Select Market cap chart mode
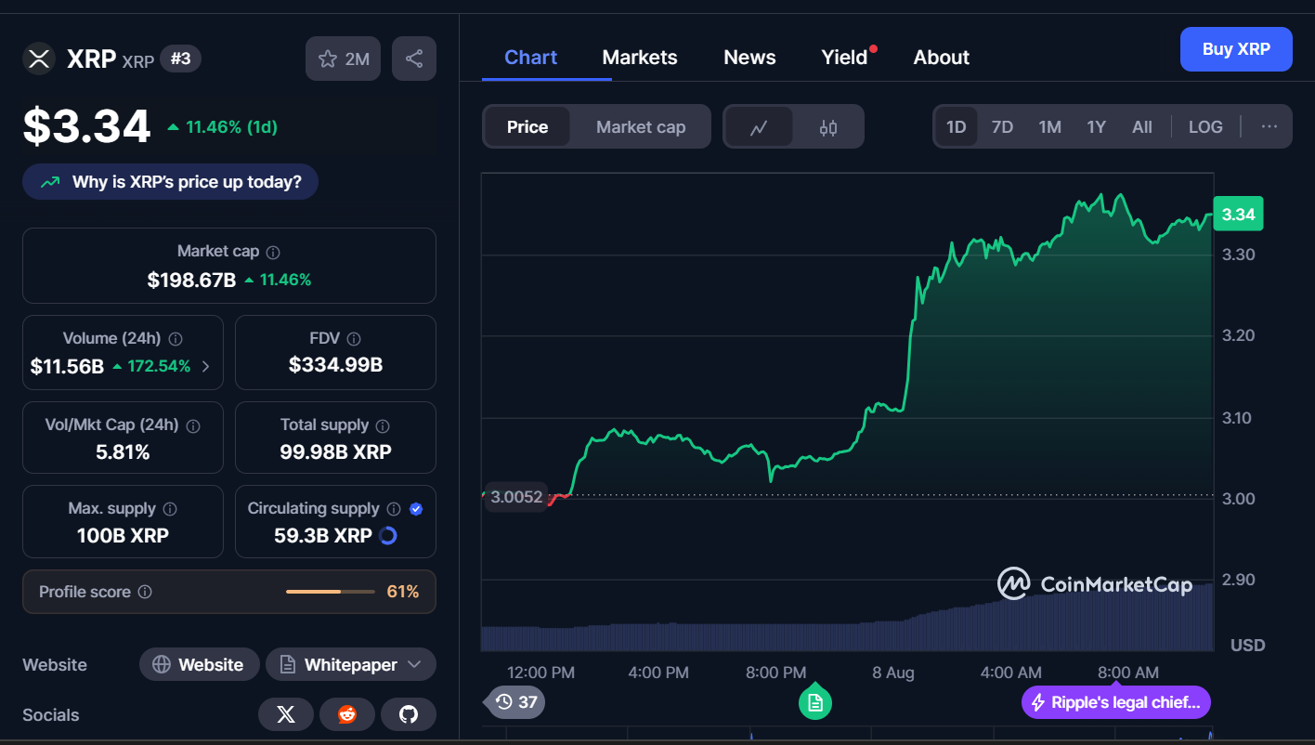 pos(641,127)
